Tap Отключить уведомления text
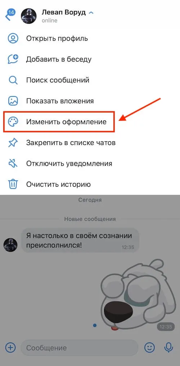180x366 pixels. tap(69, 163)
